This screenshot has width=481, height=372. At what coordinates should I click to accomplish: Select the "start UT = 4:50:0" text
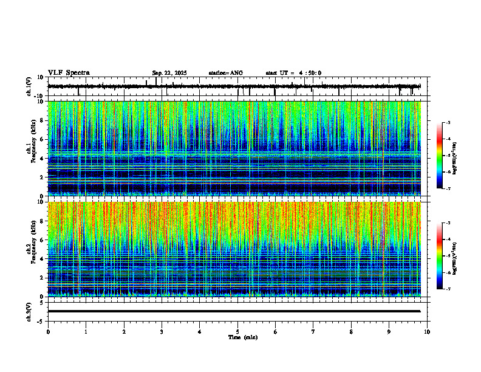(x=293, y=73)
